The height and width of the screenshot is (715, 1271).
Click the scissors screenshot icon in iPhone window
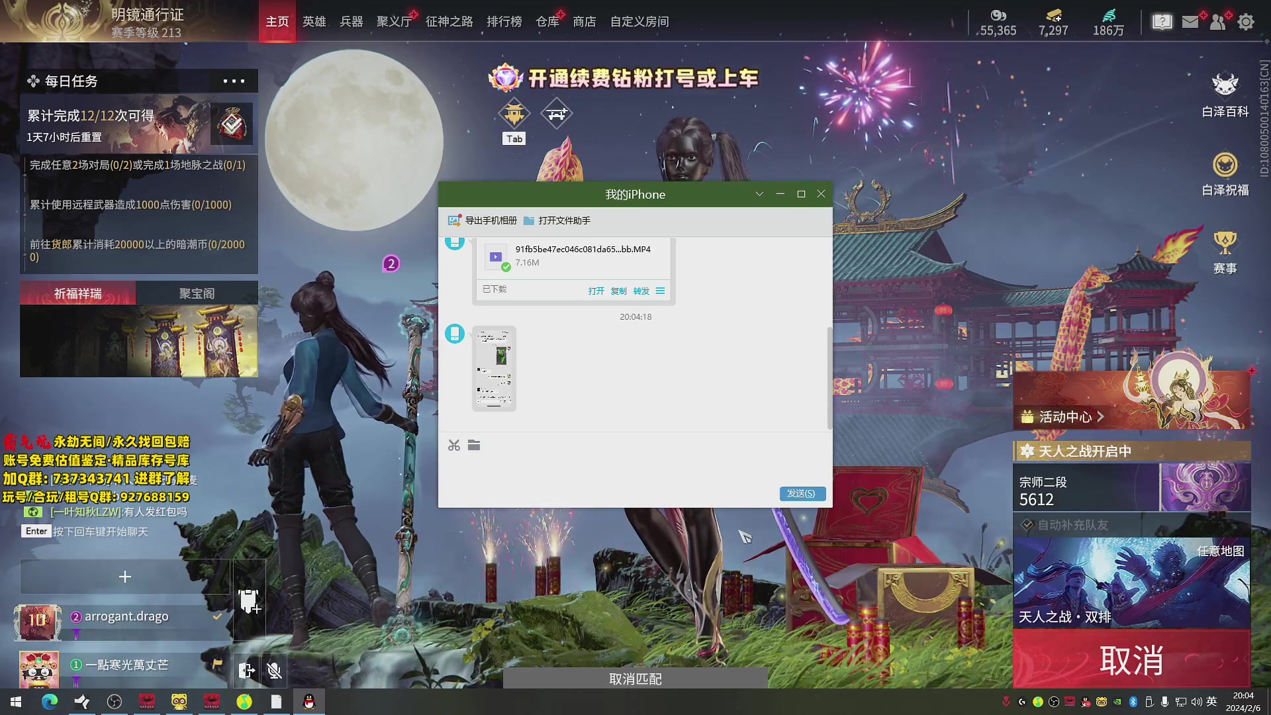coord(453,446)
